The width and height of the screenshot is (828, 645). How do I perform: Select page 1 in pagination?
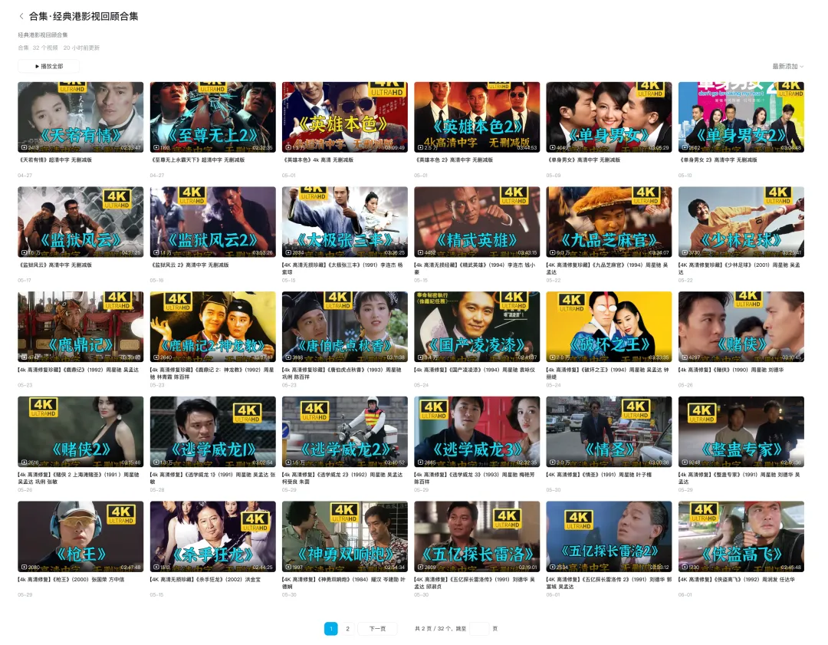coord(331,629)
